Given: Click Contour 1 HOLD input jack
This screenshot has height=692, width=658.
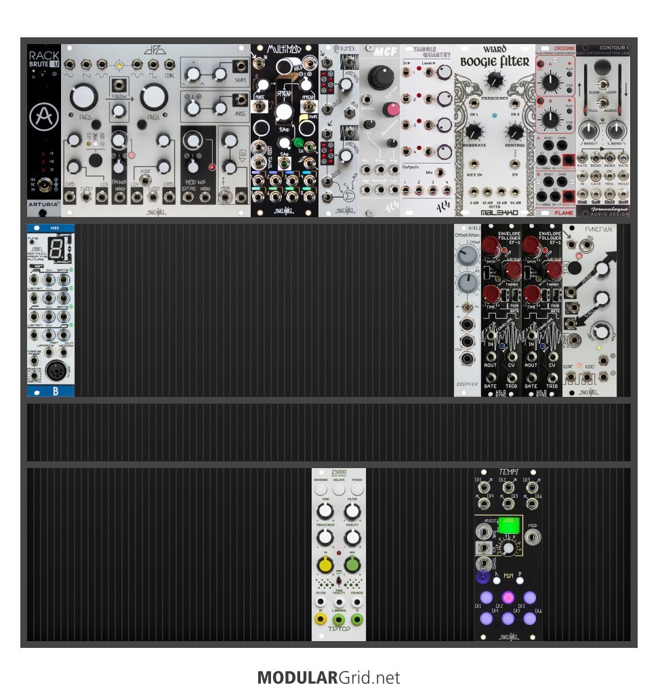Looking at the screenshot, I should [x=623, y=176].
